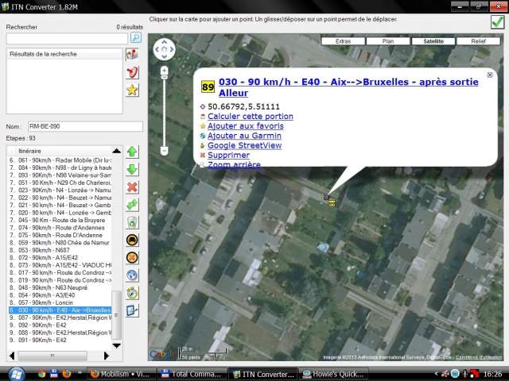Click Itinéraire column header sort arrow
The height and width of the screenshot is (381, 509).
click(116, 151)
